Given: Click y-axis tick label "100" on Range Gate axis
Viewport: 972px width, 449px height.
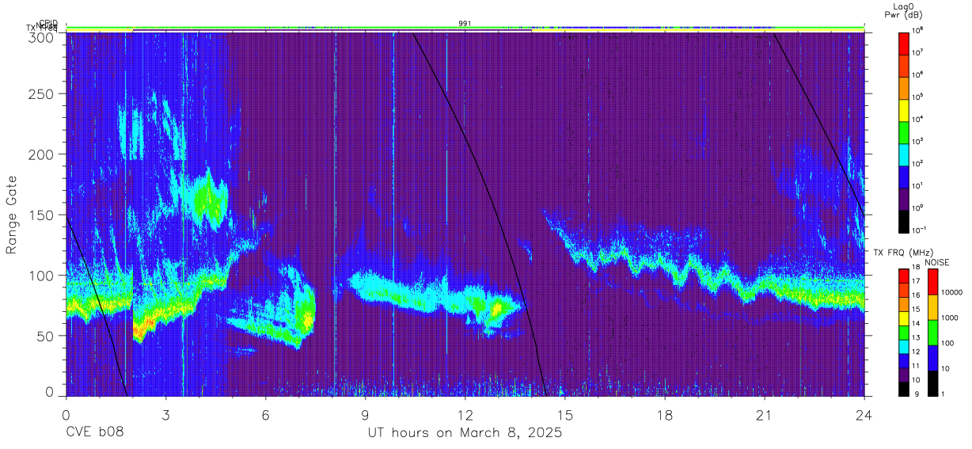Looking at the screenshot, I should click(43, 276).
